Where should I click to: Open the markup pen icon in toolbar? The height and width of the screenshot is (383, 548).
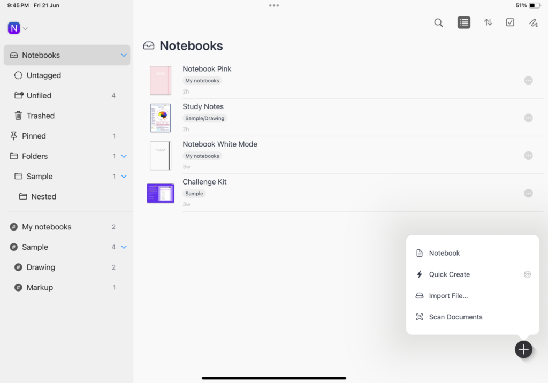533,22
